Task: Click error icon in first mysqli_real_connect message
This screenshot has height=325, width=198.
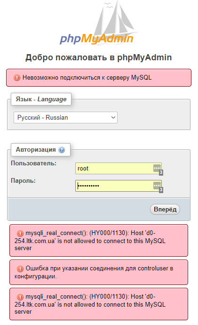Action: (20, 234)
